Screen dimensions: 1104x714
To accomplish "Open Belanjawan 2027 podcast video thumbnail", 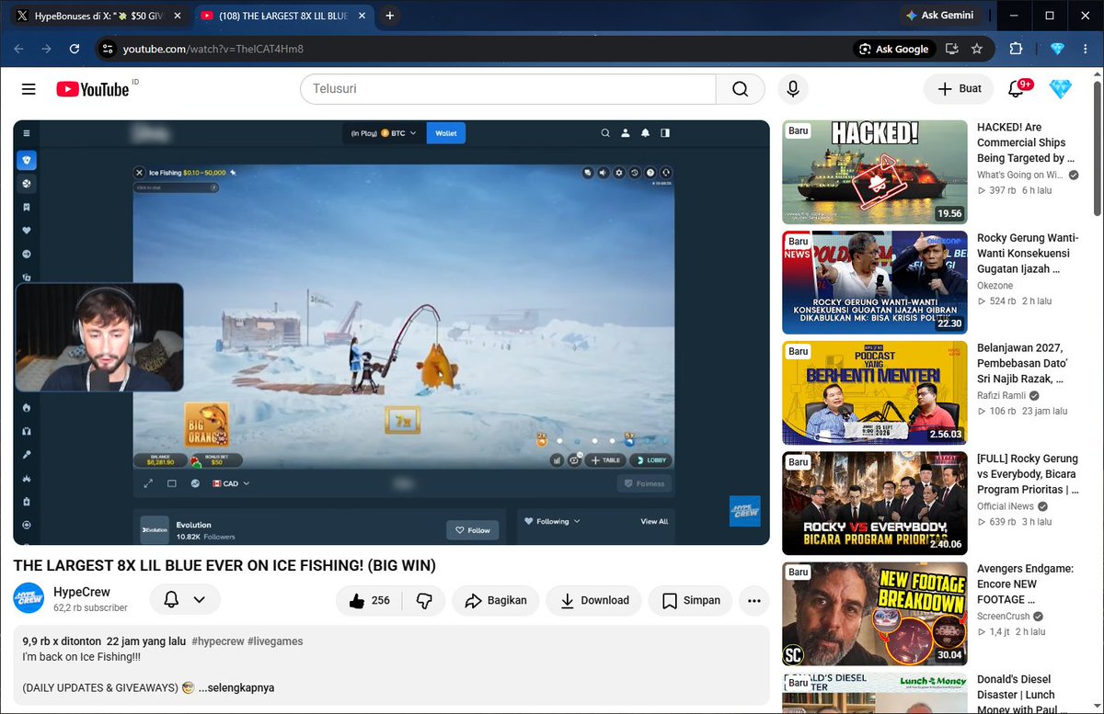I will [875, 392].
